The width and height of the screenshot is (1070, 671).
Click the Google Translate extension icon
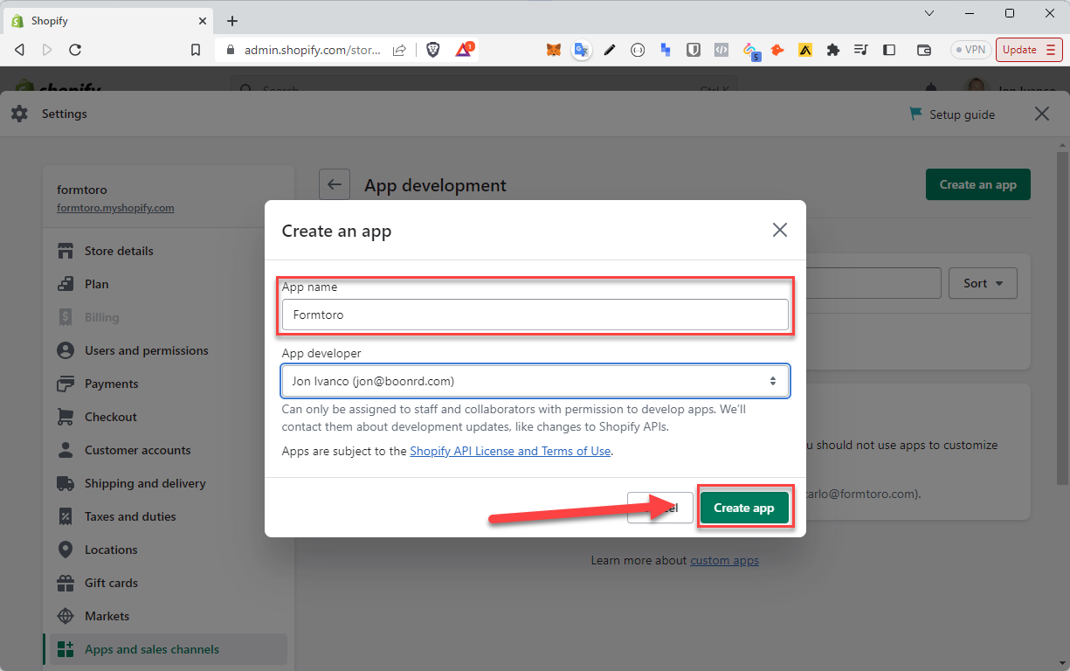tap(582, 50)
